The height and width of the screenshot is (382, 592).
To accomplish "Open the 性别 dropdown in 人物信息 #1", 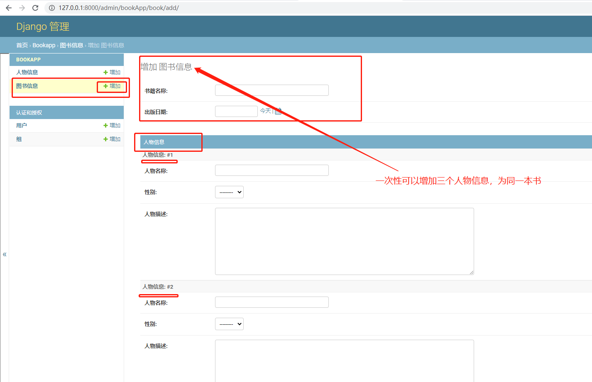I will 229,192.
